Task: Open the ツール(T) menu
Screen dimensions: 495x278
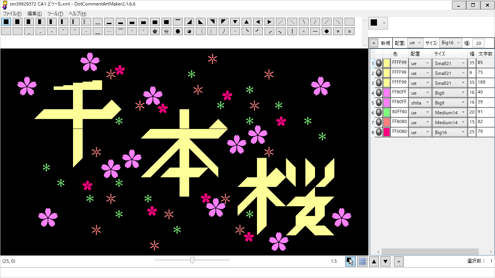Action: [55, 14]
